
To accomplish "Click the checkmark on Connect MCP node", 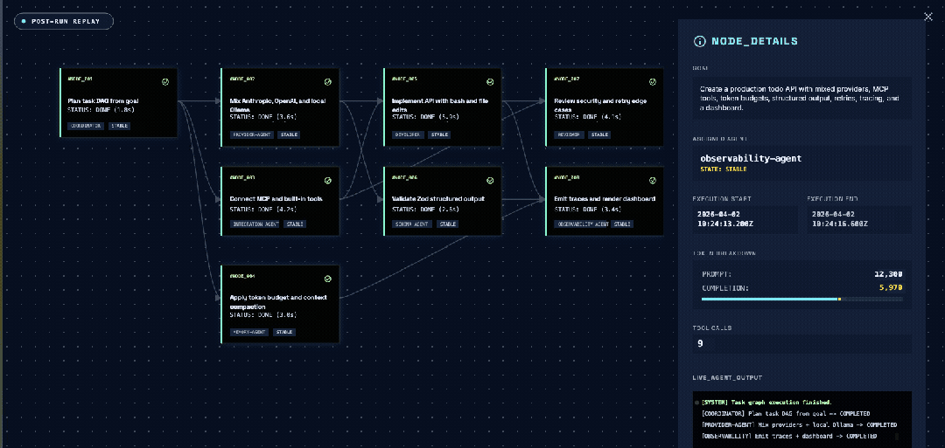I will pyautogui.click(x=328, y=181).
